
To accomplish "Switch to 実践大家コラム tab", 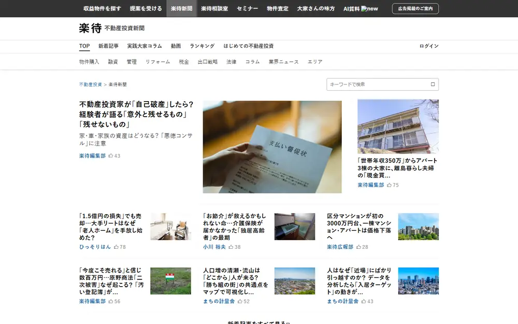I will (145, 46).
